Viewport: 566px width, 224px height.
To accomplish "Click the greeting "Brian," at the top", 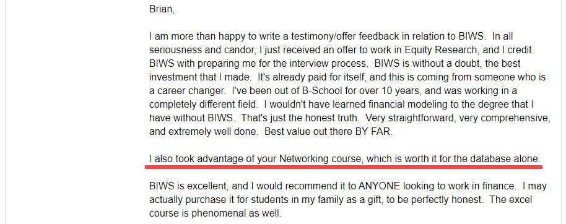I will point(162,9).
